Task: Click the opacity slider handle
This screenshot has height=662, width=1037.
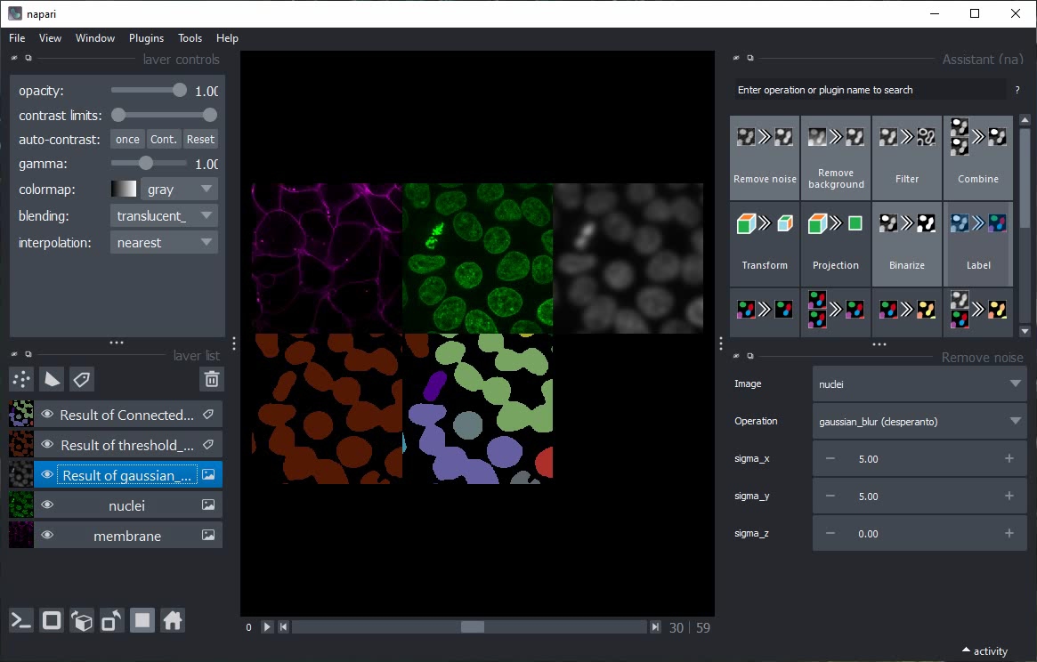Action: [x=180, y=90]
